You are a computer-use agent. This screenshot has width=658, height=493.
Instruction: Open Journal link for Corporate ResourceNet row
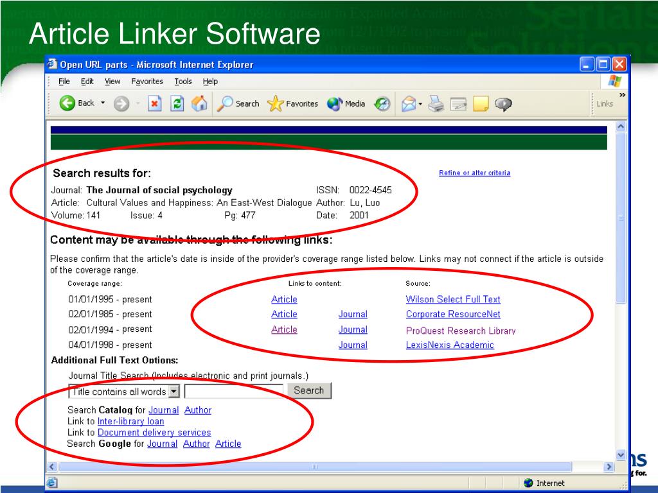(353, 314)
